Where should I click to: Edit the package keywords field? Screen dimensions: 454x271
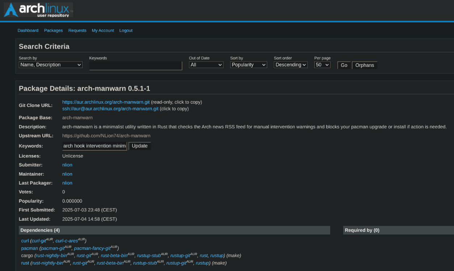94,146
